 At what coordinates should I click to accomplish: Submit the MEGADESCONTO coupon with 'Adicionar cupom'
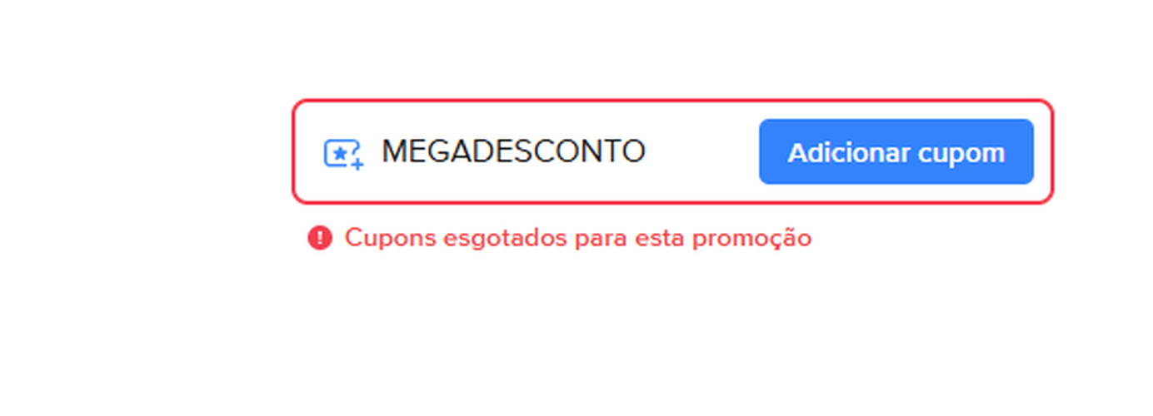click(896, 151)
